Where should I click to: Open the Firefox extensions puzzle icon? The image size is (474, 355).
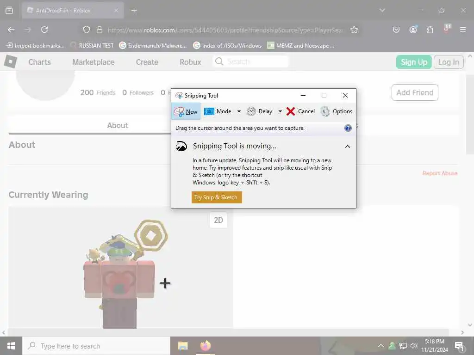point(430,30)
